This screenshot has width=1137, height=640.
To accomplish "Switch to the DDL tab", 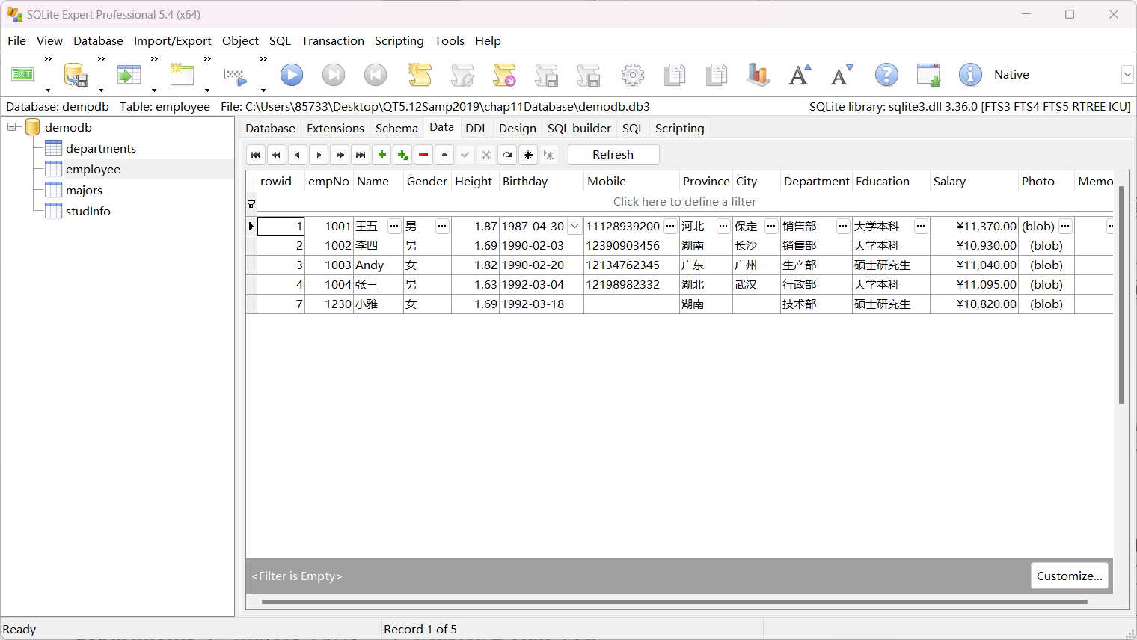I will pos(476,128).
